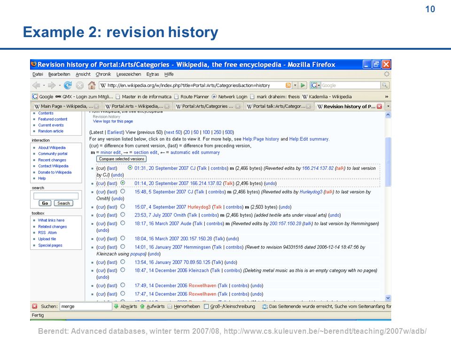Click the Firefox icon in the title bar
451x338 pixels.
click(x=34, y=64)
